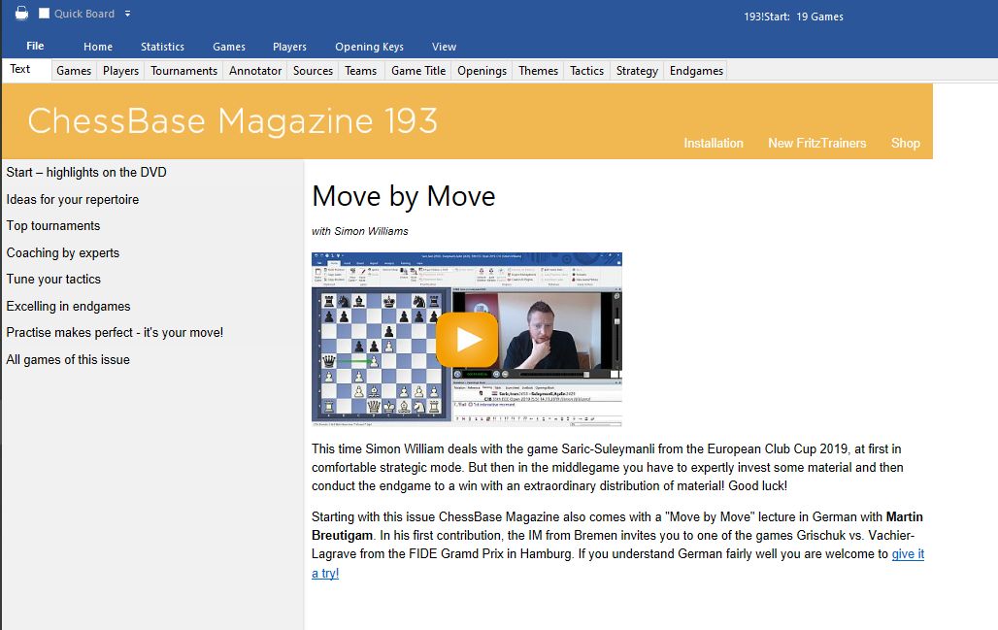Image resolution: width=998 pixels, height=630 pixels.
Task: Click the bold 'Martin Breutigam' name
Action: tap(617, 525)
